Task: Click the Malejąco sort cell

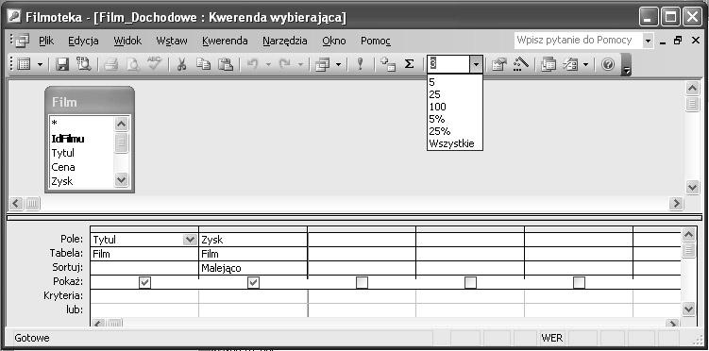Action: pyautogui.click(x=253, y=268)
